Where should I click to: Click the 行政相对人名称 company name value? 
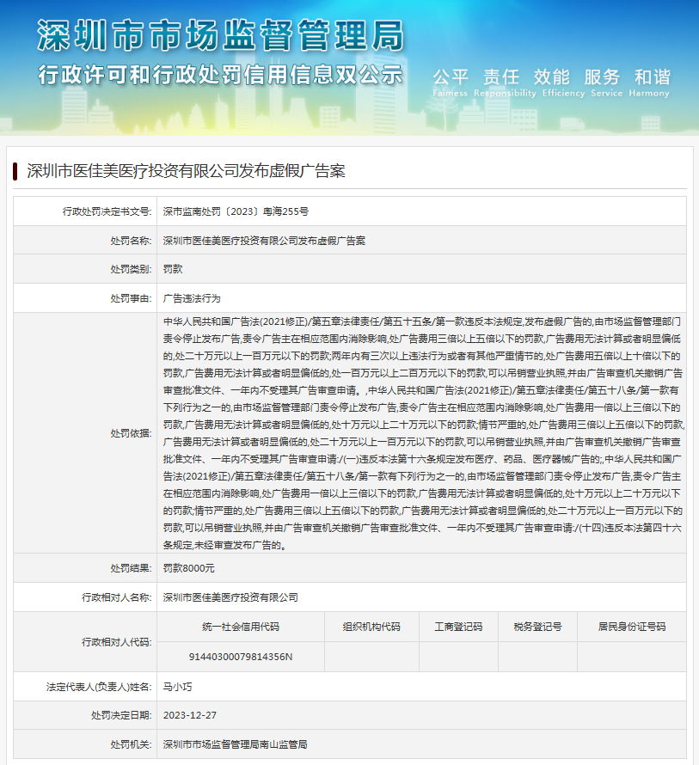(230, 597)
